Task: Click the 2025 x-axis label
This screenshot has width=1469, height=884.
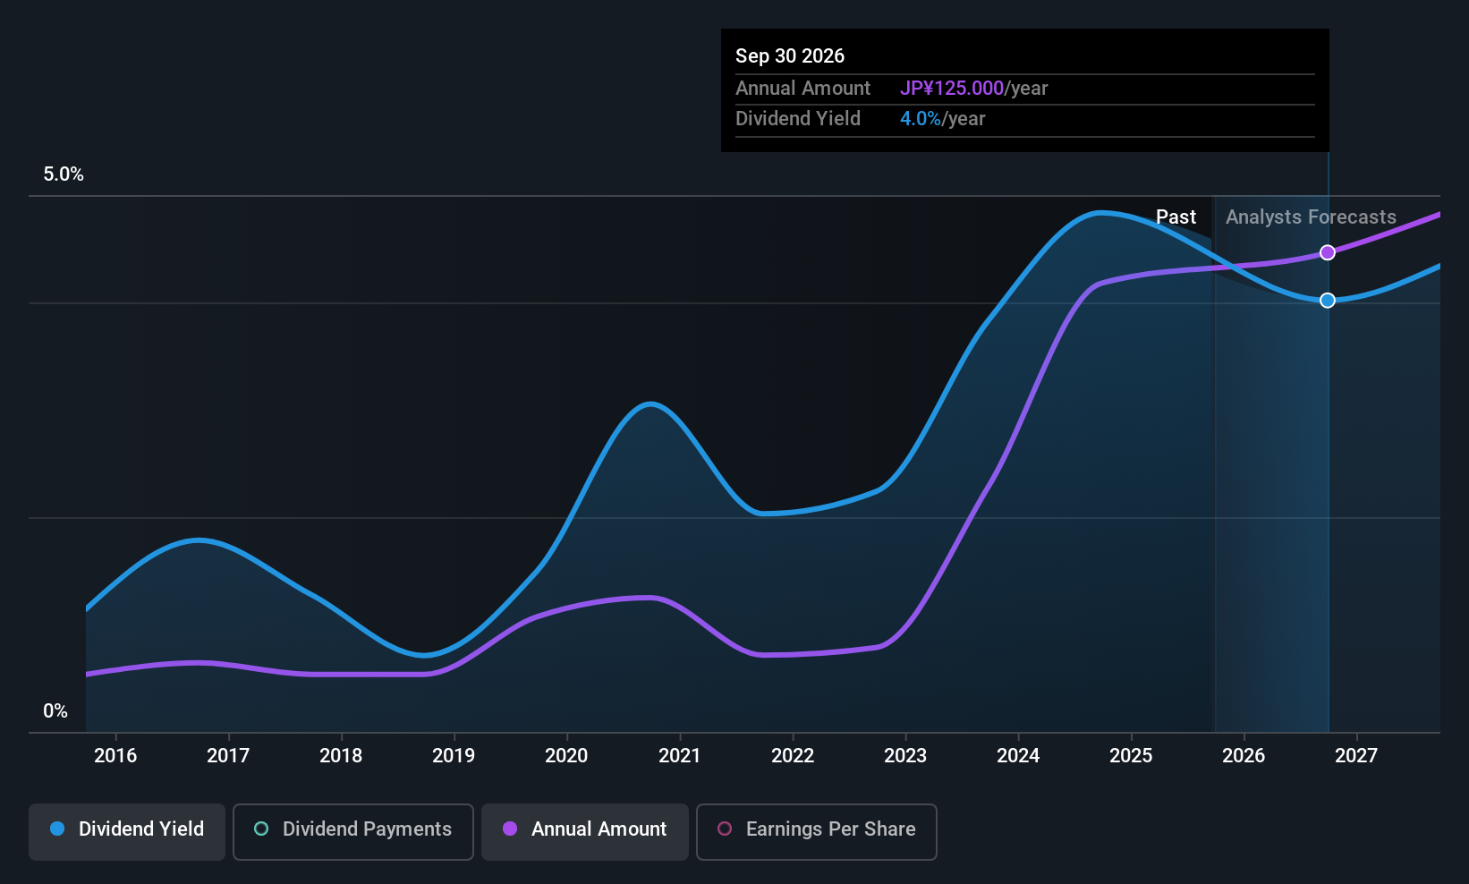Action: coord(1131,756)
